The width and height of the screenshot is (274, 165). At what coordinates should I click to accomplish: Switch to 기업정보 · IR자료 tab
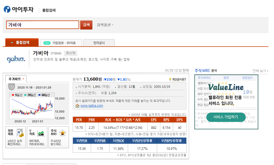tap(61, 43)
